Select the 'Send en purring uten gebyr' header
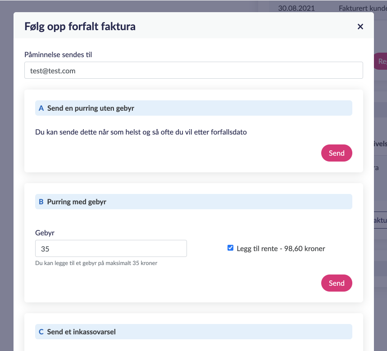 tap(91, 108)
